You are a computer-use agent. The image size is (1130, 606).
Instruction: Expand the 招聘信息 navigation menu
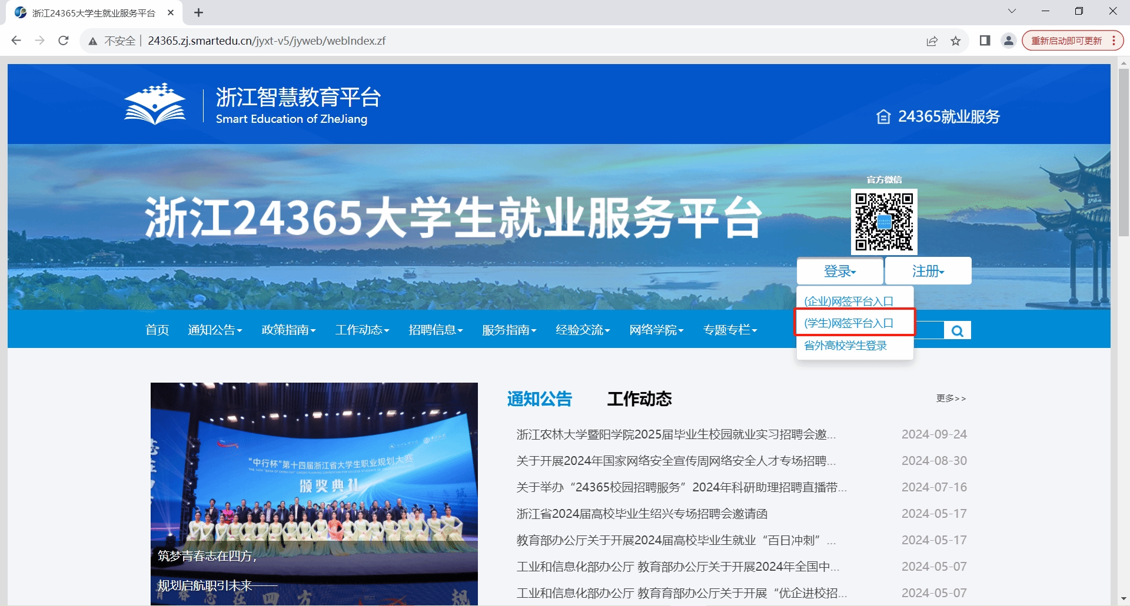point(436,330)
